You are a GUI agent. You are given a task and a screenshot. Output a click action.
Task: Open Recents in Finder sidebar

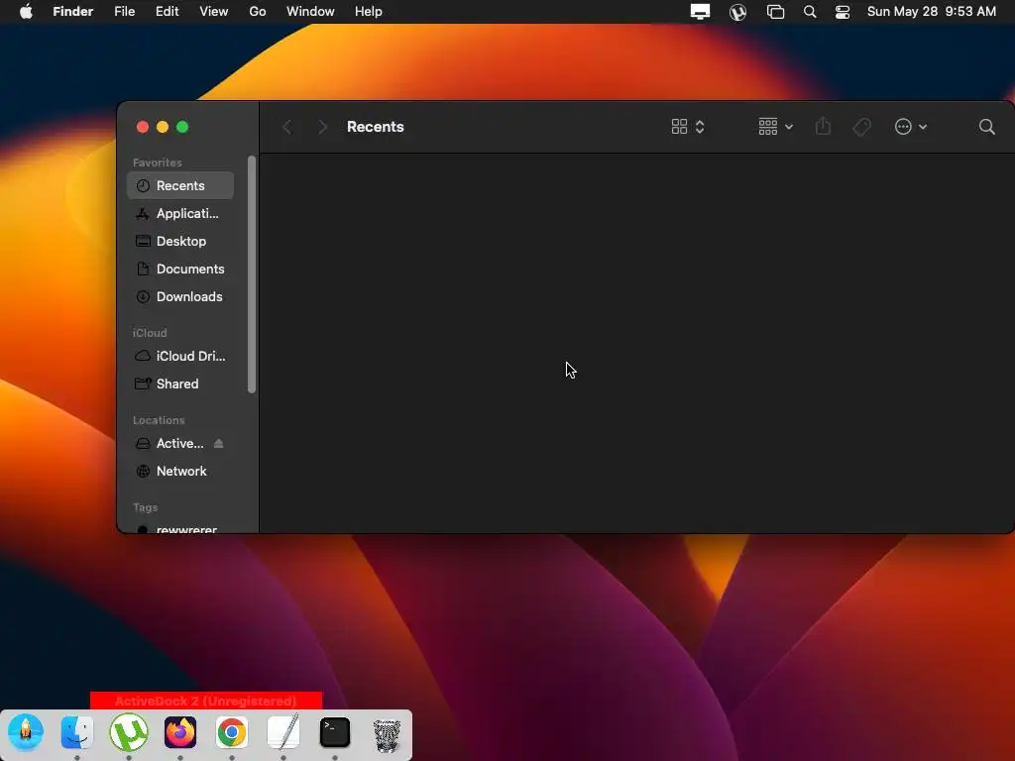180,185
